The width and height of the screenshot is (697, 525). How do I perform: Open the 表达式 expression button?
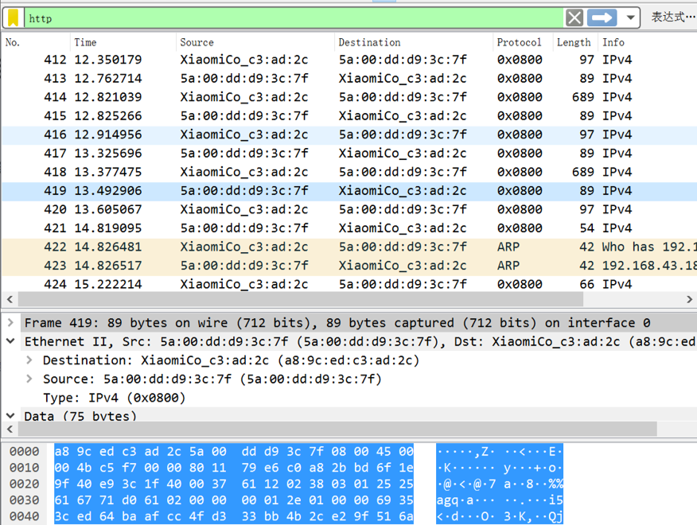[x=672, y=17]
